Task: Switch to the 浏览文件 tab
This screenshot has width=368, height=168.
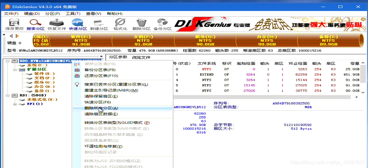Action: point(141,57)
